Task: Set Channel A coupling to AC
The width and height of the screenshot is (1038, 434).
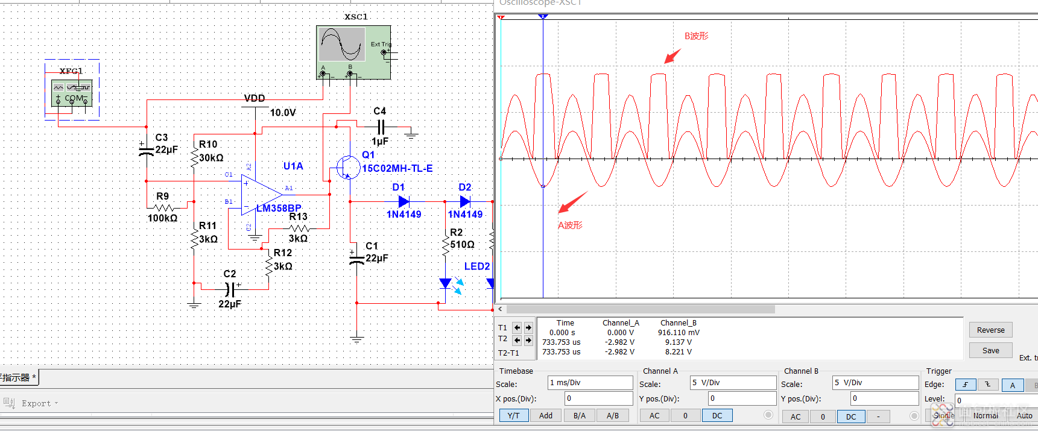Action: (x=654, y=415)
